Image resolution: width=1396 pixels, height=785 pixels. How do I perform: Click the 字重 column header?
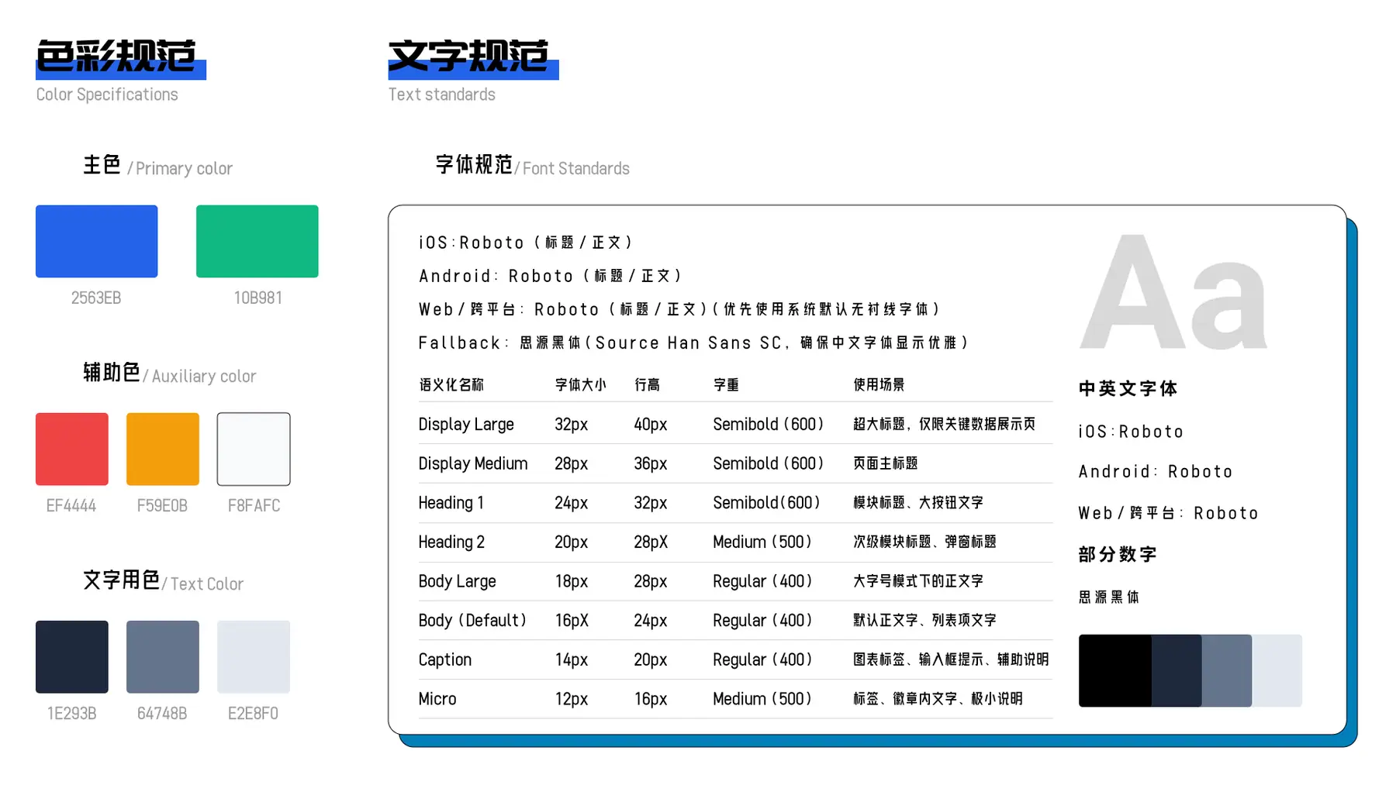tap(726, 384)
